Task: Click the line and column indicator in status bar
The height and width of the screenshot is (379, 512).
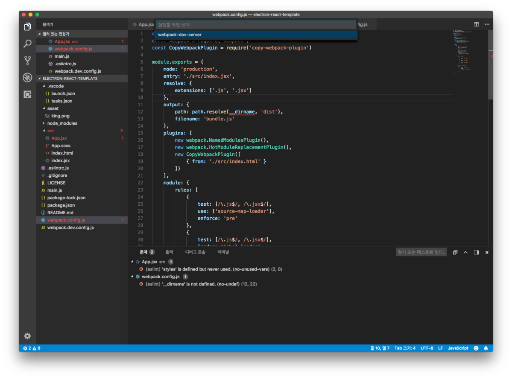Action: [380, 348]
